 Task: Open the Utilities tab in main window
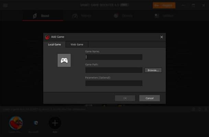(164, 16)
